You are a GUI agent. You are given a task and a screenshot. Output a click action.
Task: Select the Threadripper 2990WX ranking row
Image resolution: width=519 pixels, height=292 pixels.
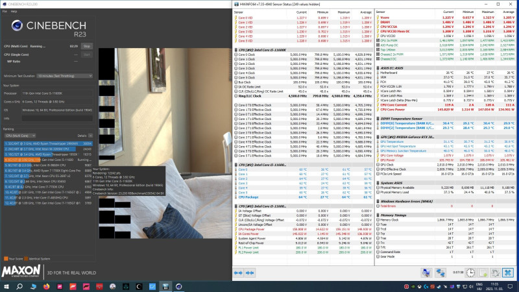point(48,143)
